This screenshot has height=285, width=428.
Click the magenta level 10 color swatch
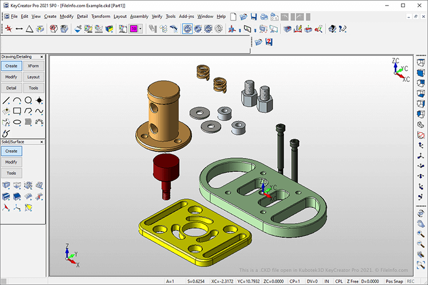click(x=134, y=29)
